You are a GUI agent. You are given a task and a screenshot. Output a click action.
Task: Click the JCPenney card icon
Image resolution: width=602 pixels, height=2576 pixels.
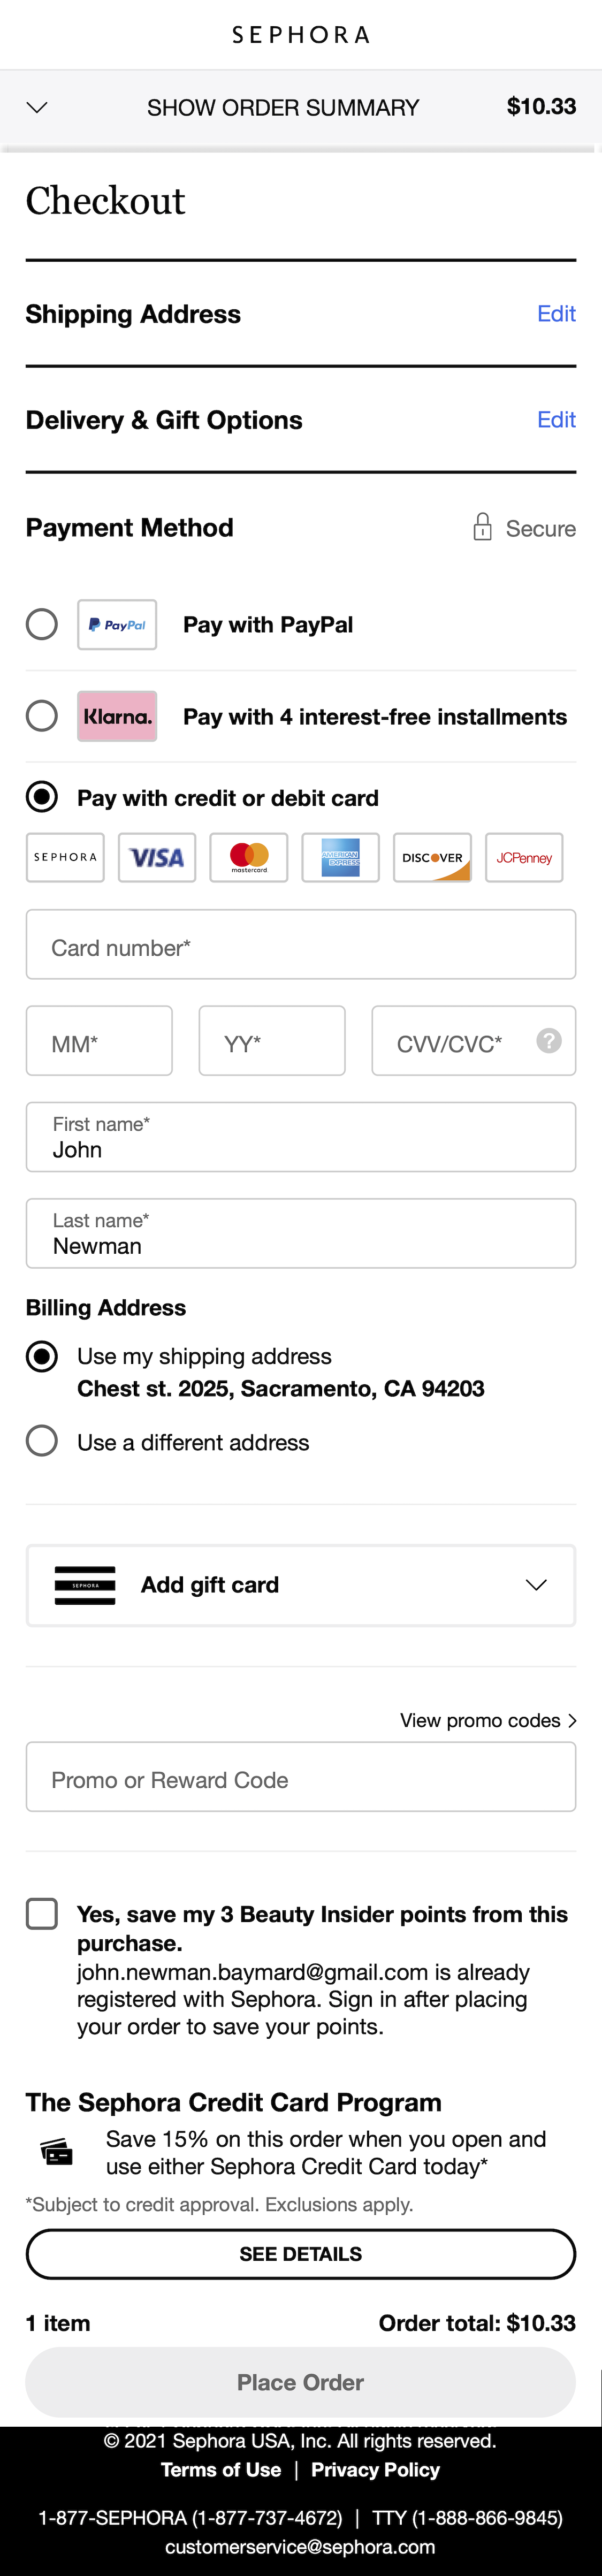[x=523, y=857]
